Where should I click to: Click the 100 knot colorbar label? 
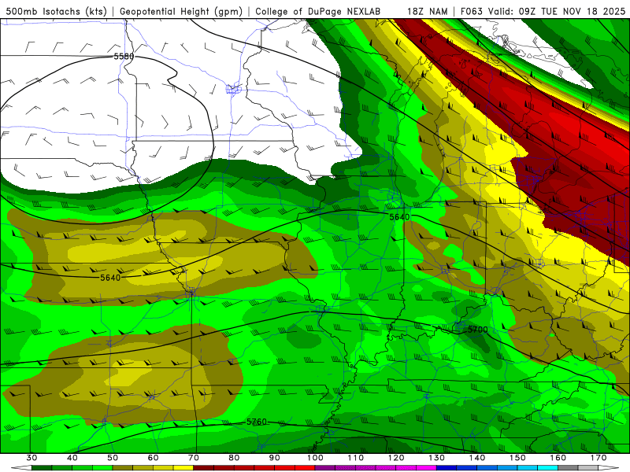[x=316, y=458]
